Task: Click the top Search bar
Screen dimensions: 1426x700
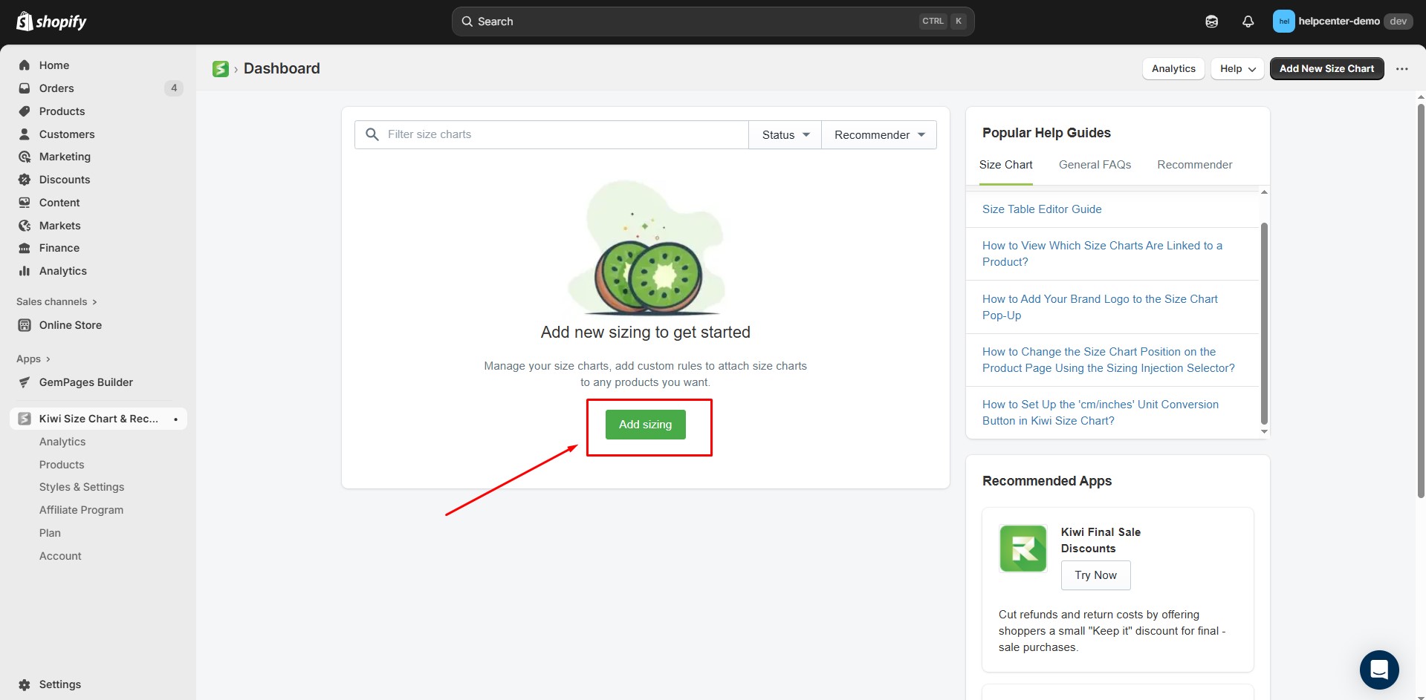Action: tap(713, 22)
